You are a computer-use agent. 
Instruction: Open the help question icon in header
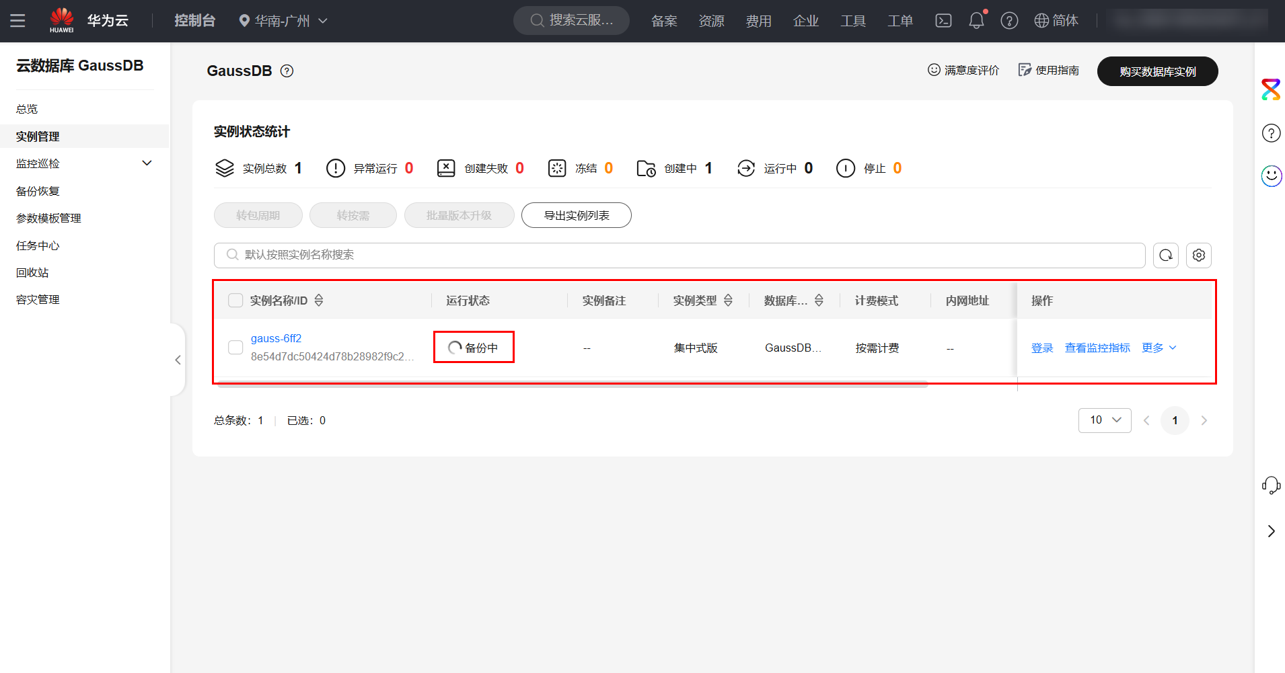1009,21
